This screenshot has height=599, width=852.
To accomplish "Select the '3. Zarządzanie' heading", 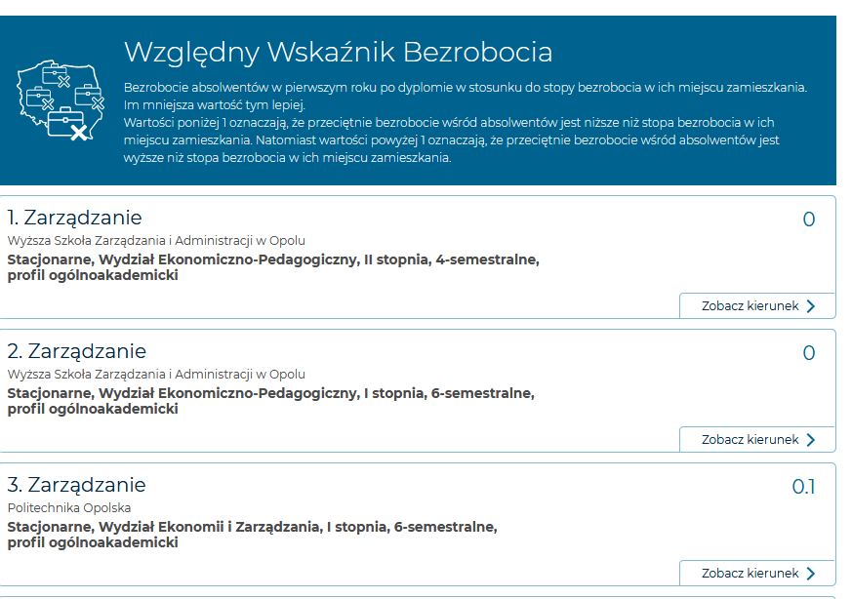I will pos(77,485).
